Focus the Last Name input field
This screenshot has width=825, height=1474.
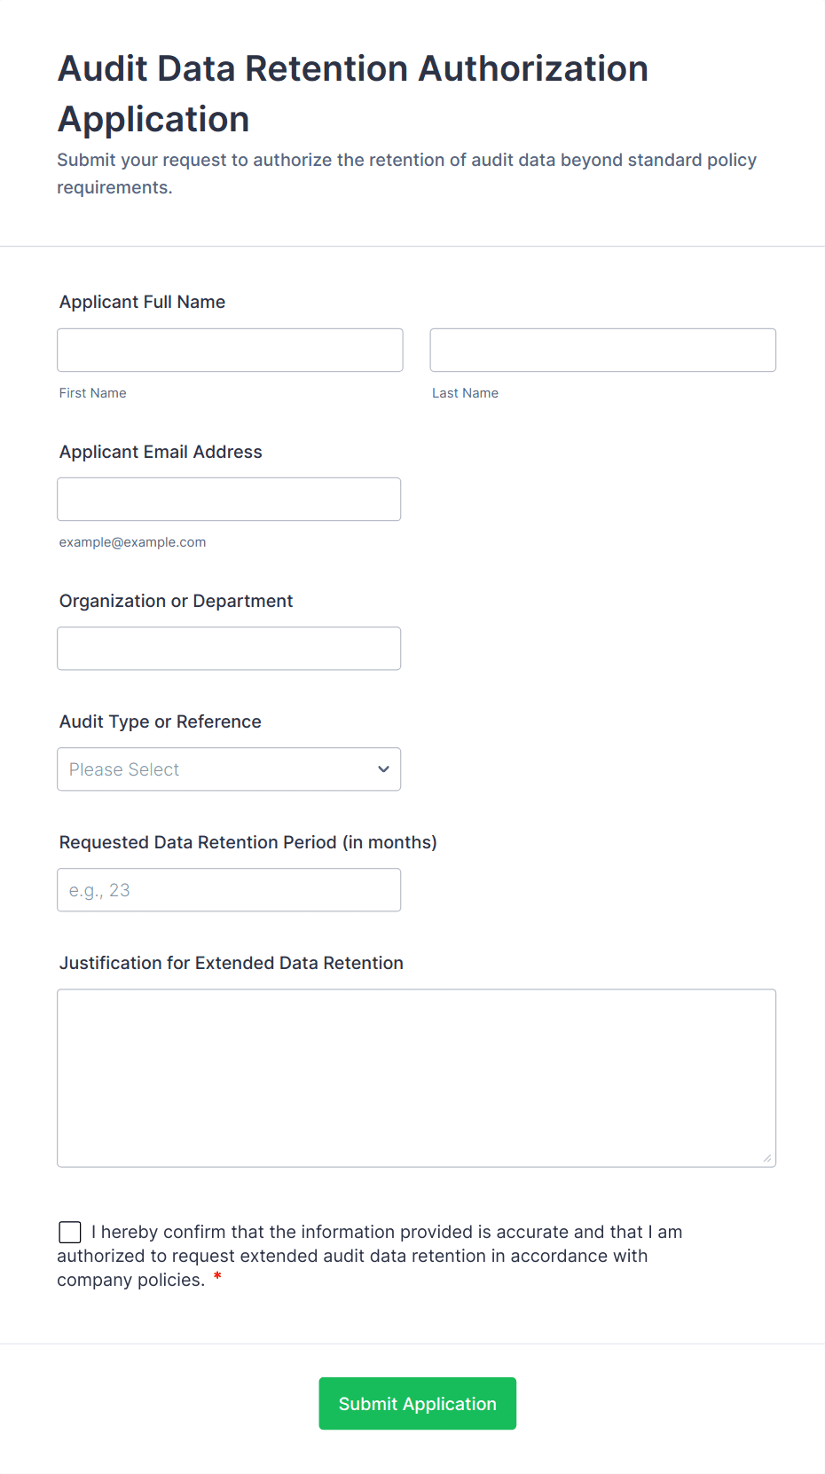coord(602,351)
